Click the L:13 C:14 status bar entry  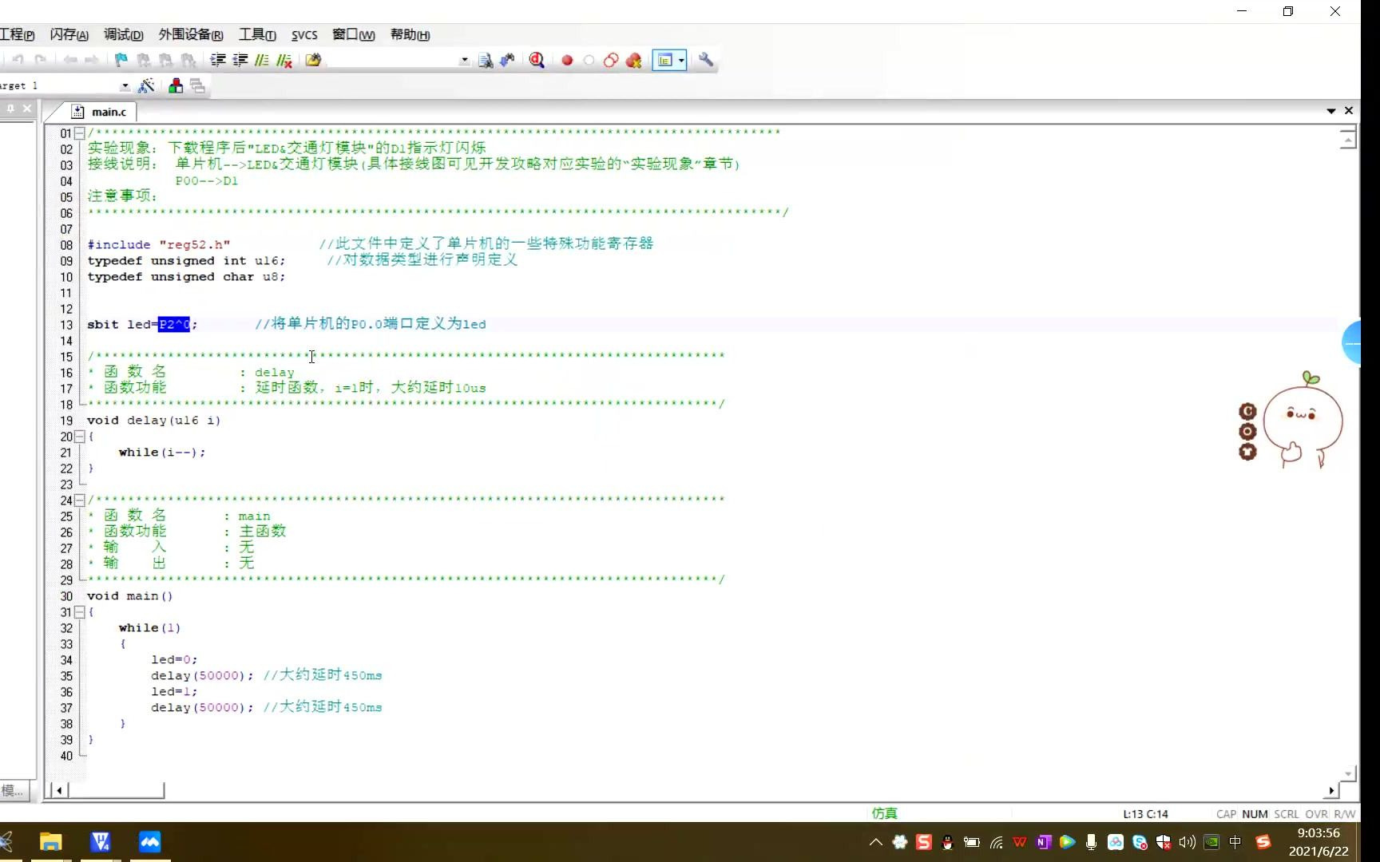1145,814
